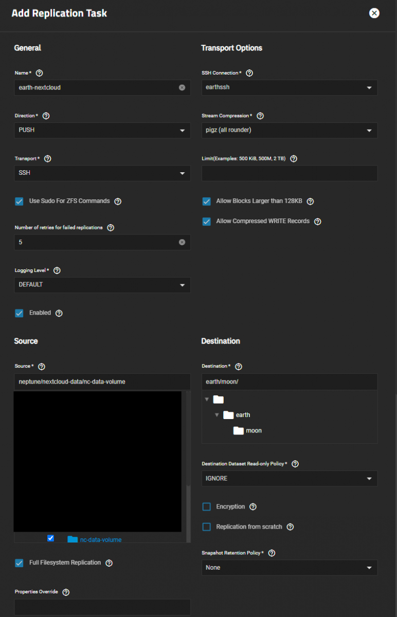Click the nc-data-volume folder icon
Screen dimensions: 397x617
(x=72, y=539)
